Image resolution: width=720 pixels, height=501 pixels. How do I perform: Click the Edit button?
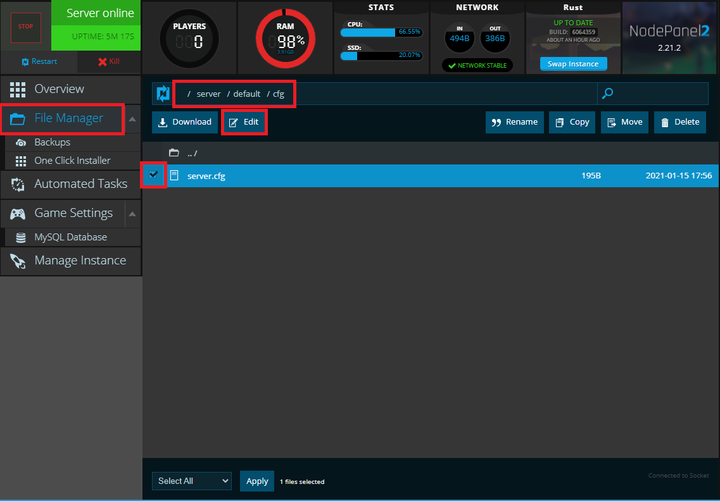click(x=244, y=122)
